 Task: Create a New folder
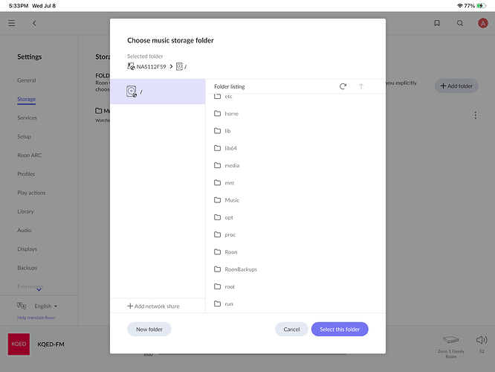click(x=149, y=330)
